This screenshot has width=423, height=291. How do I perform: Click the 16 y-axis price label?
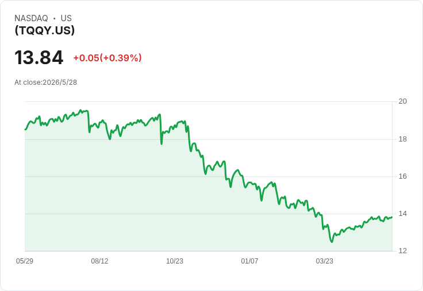tap(402, 176)
